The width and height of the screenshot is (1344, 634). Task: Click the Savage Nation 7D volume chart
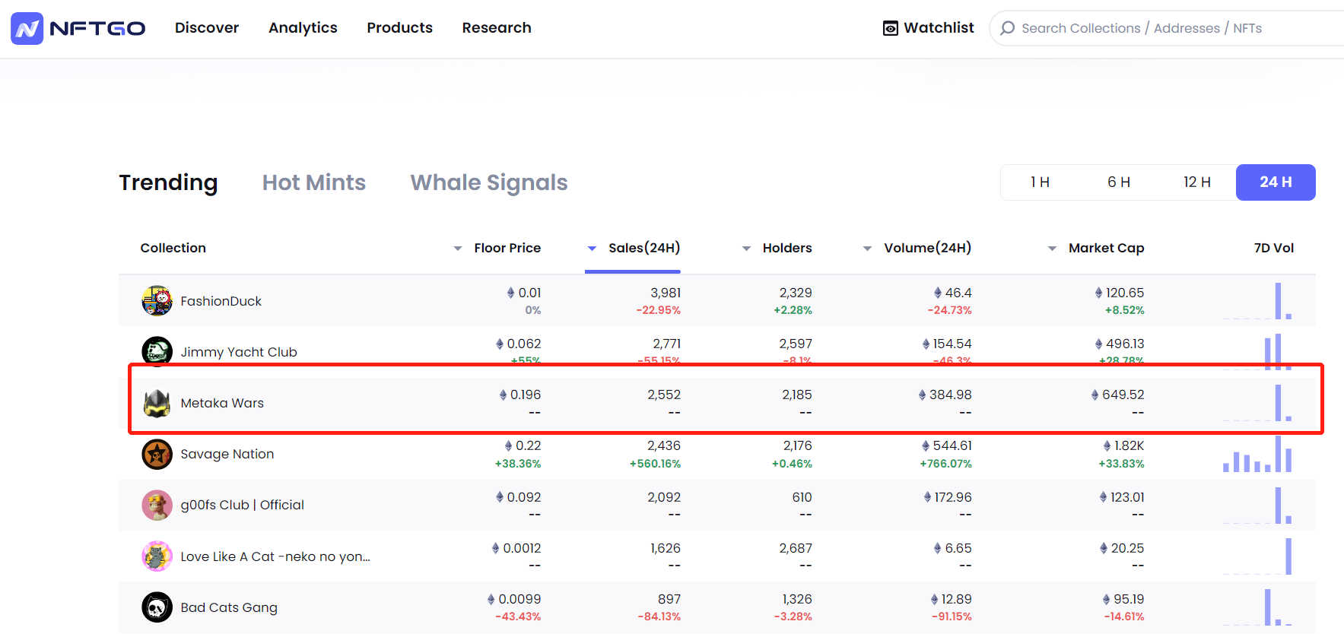coord(1257,454)
